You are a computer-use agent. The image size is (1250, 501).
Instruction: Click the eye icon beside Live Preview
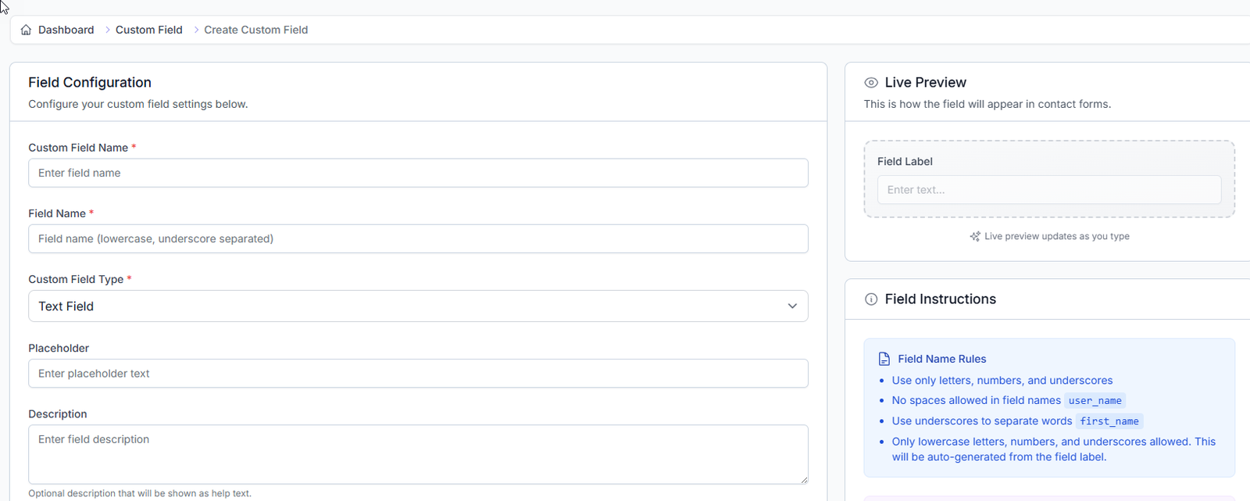click(x=870, y=82)
